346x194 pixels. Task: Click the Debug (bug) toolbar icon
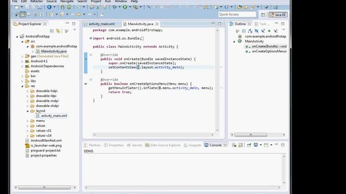pos(115,7)
